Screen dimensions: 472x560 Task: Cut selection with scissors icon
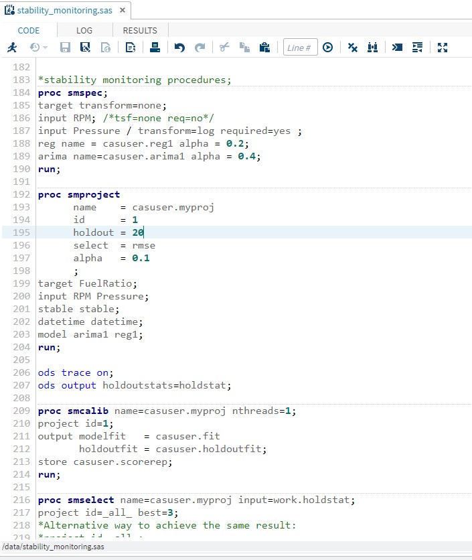coord(224,48)
